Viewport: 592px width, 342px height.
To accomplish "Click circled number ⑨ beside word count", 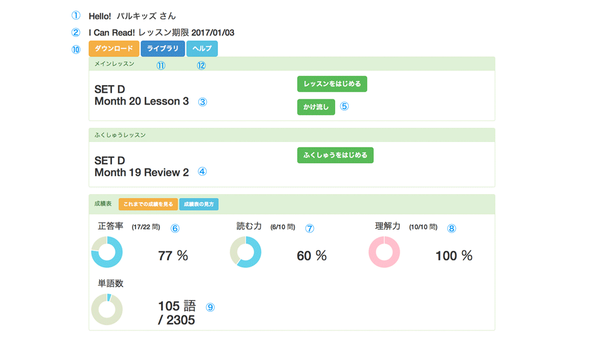I will (210, 307).
